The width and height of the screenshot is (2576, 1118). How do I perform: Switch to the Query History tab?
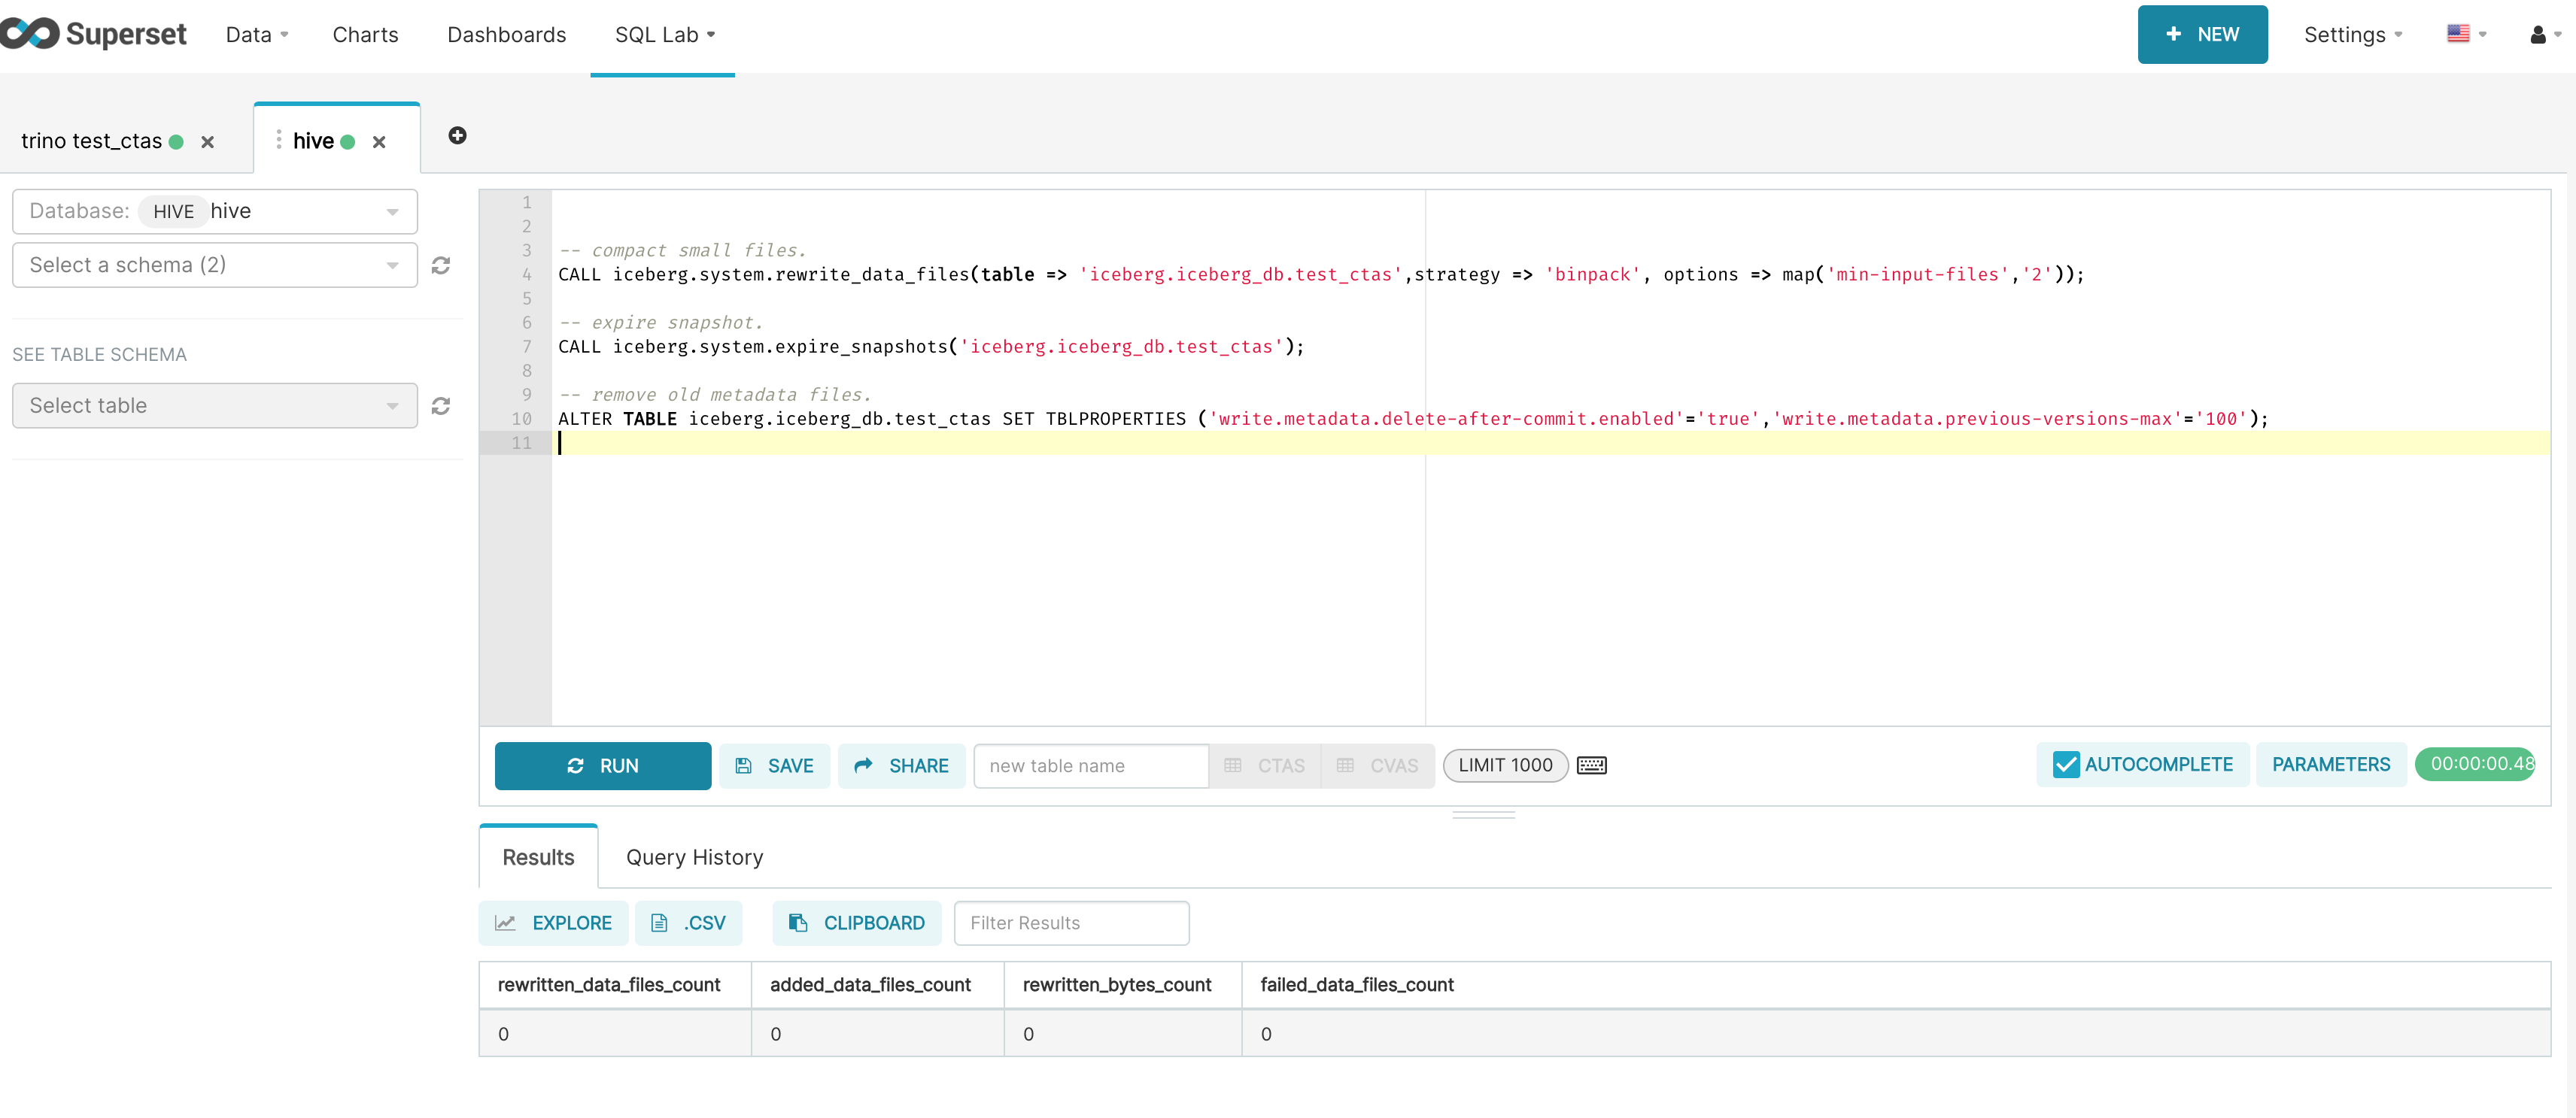[694, 857]
